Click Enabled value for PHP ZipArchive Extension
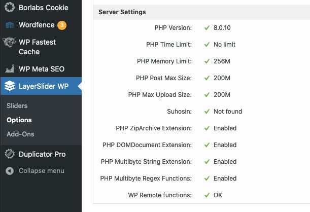310x212 pixels. point(225,128)
